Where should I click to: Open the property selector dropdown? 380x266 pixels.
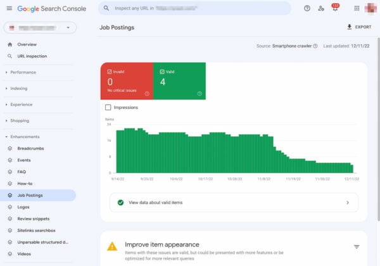40,28
